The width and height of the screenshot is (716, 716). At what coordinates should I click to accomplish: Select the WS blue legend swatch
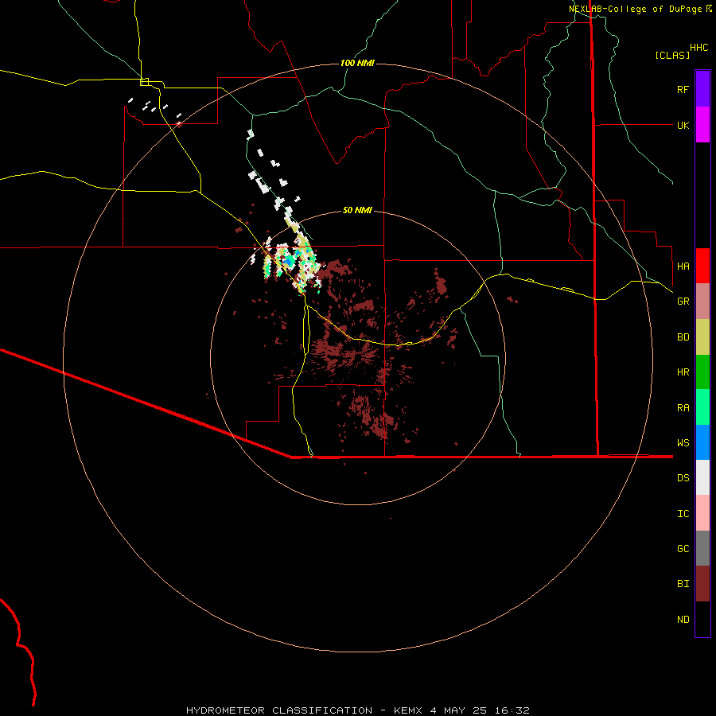coord(702,442)
